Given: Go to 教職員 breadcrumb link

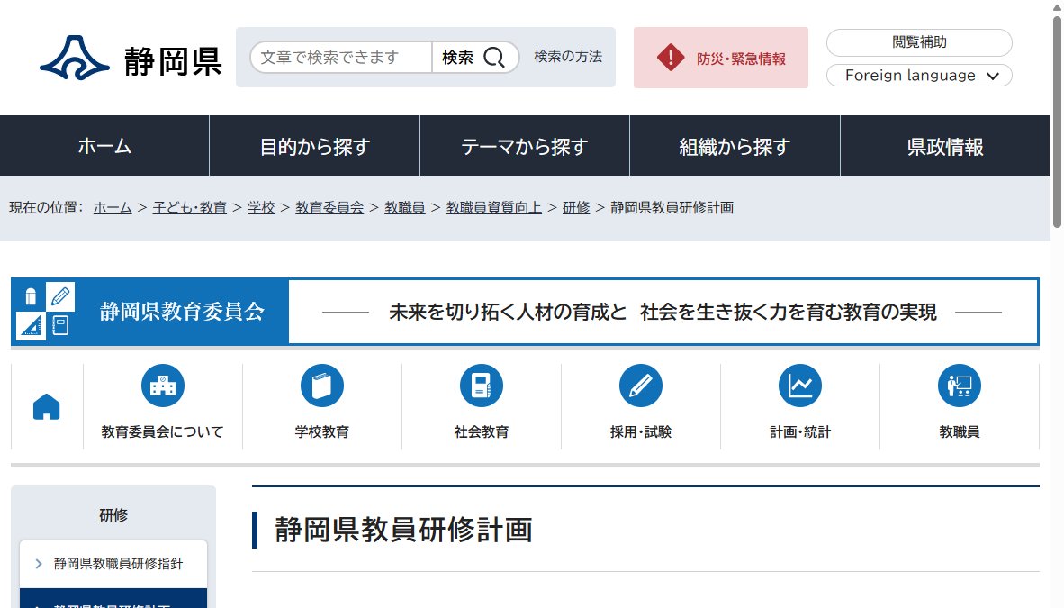Looking at the screenshot, I should click(405, 208).
